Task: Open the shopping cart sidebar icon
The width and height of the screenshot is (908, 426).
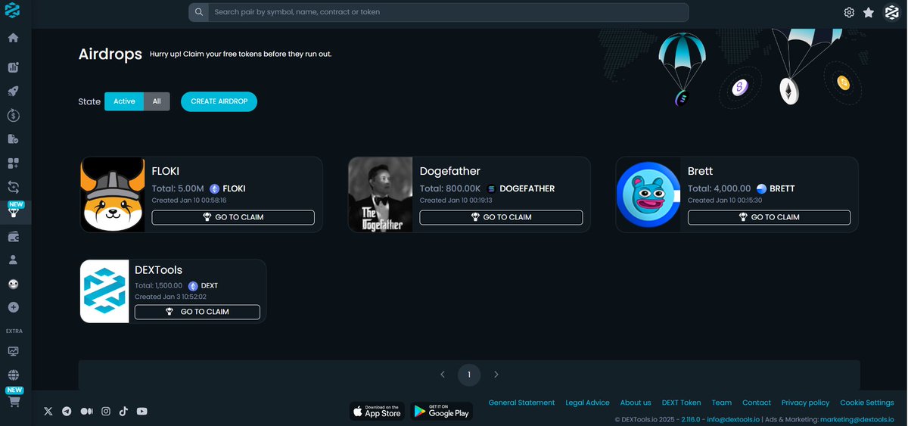Action: pyautogui.click(x=13, y=402)
